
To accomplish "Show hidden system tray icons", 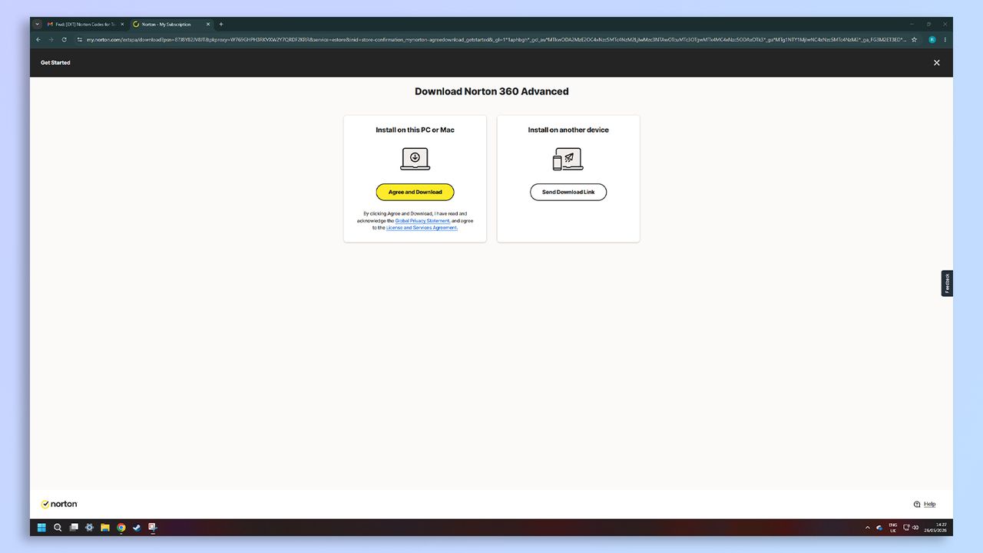I will point(868,528).
